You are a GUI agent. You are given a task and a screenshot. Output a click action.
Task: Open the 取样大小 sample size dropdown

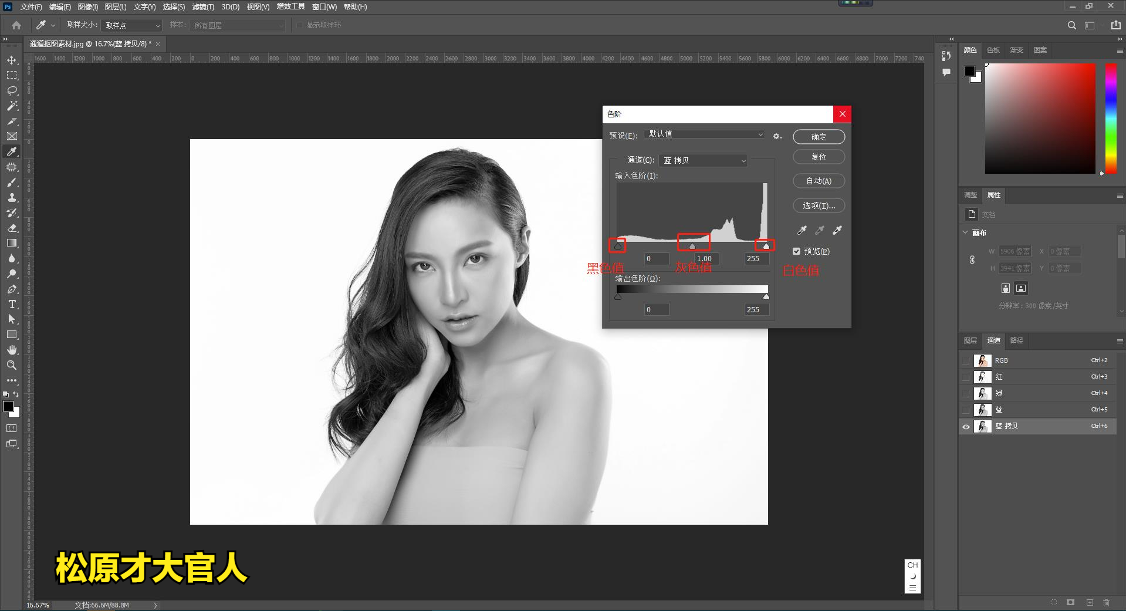click(131, 25)
